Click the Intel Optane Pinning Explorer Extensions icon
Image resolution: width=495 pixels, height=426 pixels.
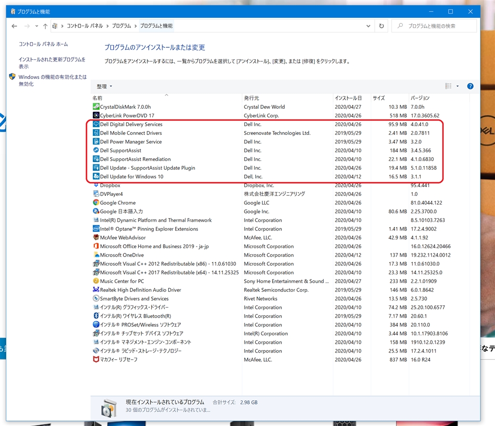tap(96, 229)
